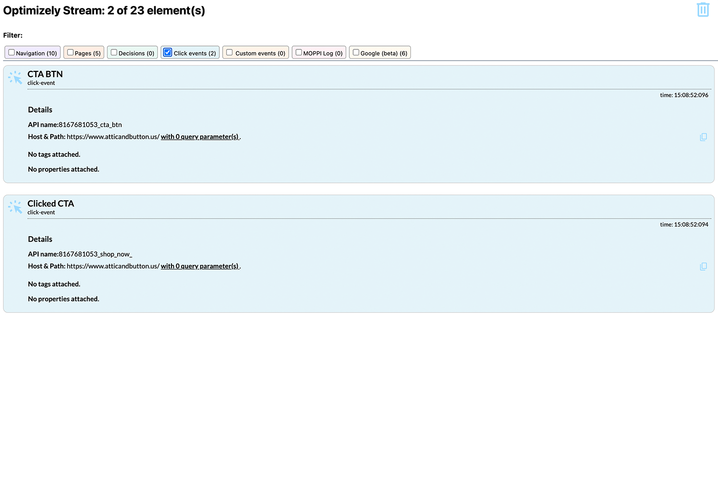This screenshot has width=718, height=482.
Task: Turn on Google (beta) (6) filter
Action: 356,52
